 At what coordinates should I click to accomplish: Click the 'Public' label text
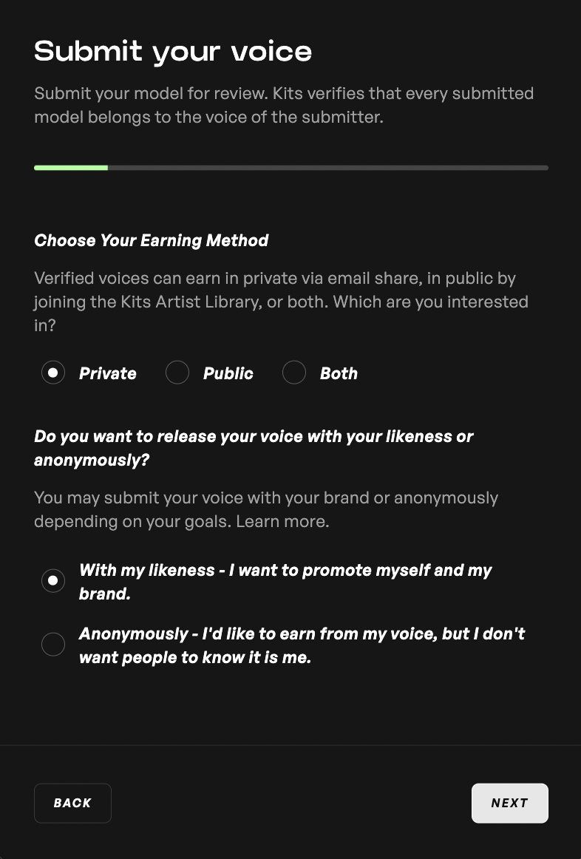228,373
